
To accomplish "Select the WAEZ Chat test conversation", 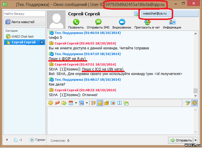I will coord(25,37).
